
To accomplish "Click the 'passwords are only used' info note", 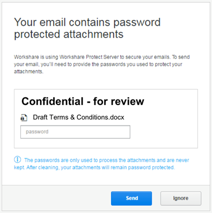I will tap(64, 160).
